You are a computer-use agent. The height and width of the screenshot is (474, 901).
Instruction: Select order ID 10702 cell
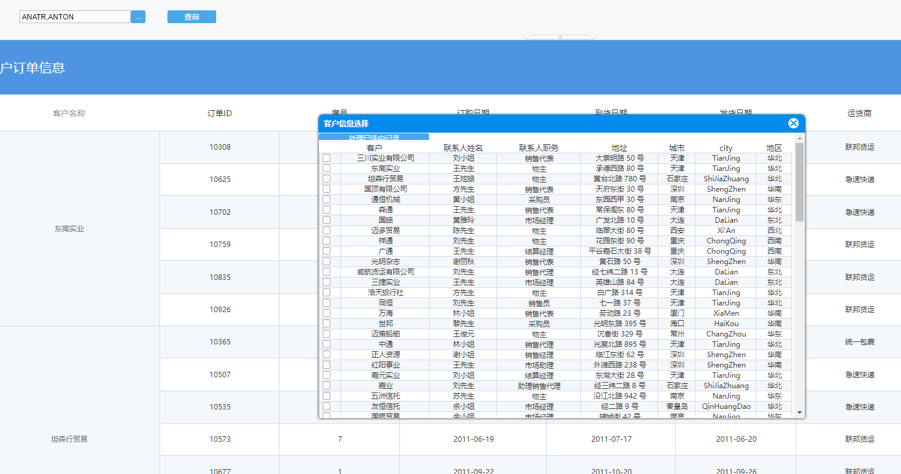click(220, 212)
